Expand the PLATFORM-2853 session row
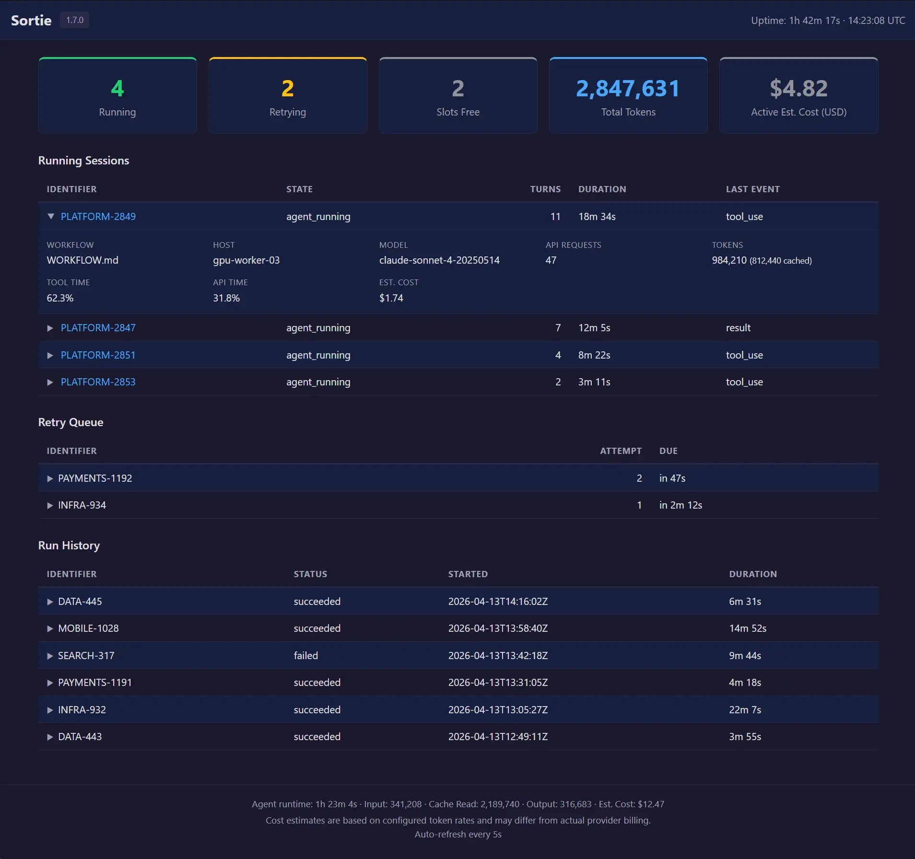Viewport: 915px width, 859px height. [x=50, y=383]
